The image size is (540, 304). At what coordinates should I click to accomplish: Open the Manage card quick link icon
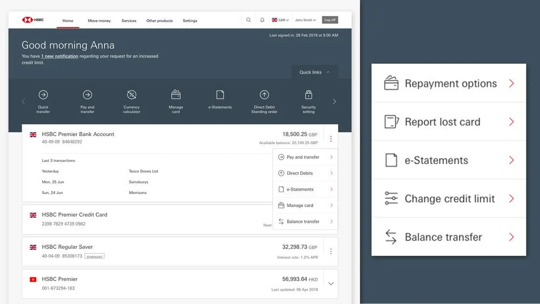(176, 94)
